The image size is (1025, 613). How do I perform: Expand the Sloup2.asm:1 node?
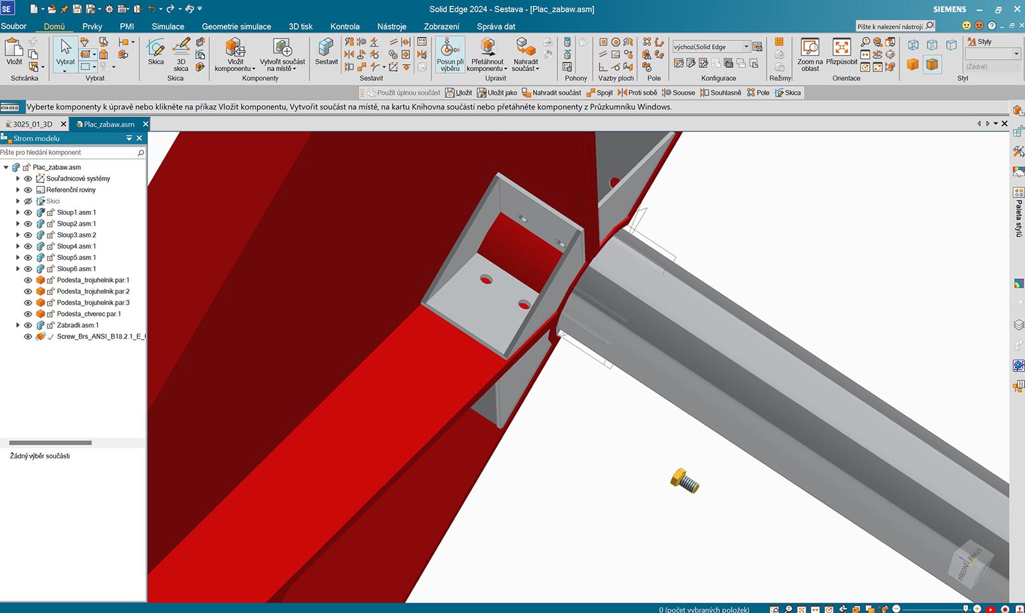pyautogui.click(x=18, y=224)
